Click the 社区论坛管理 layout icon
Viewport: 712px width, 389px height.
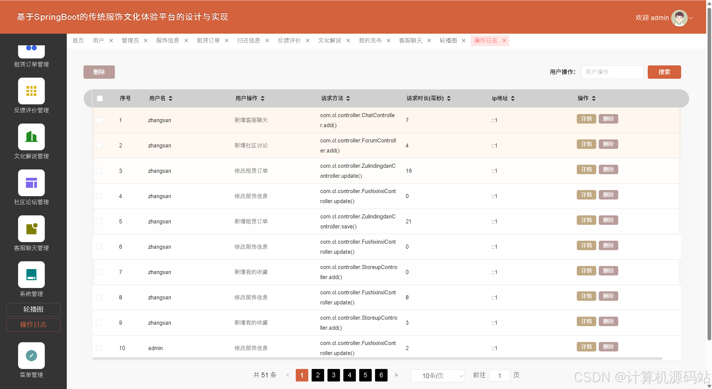pos(31,183)
